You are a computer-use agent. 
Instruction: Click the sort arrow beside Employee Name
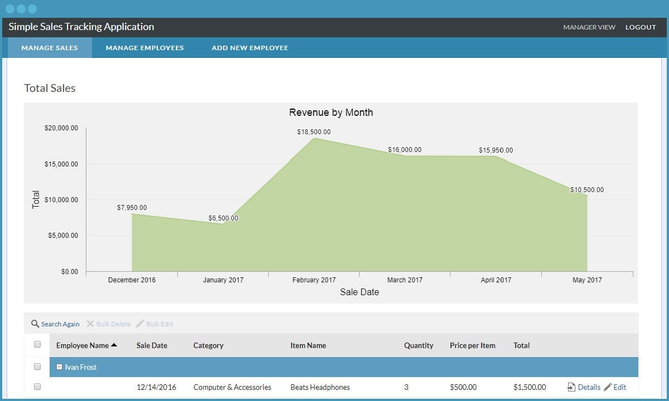click(114, 345)
